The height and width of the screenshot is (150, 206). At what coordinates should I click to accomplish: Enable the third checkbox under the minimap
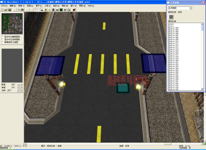click(x=2, y=42)
